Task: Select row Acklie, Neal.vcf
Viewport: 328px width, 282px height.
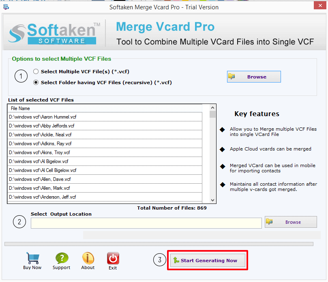Action: [x=105, y=135]
